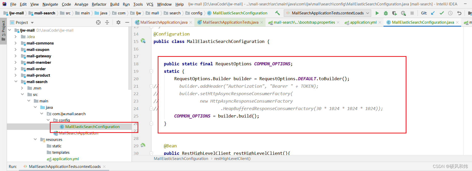
Task: Click the project tree vertical scrollbar
Action: click(130, 58)
